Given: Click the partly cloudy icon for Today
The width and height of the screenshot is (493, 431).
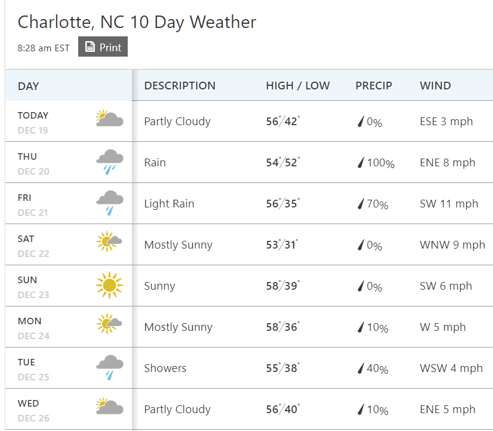Looking at the screenshot, I should point(109,118).
